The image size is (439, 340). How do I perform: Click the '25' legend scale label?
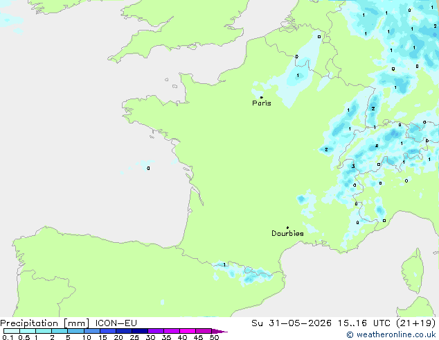pyautogui.click(x=134, y=337)
